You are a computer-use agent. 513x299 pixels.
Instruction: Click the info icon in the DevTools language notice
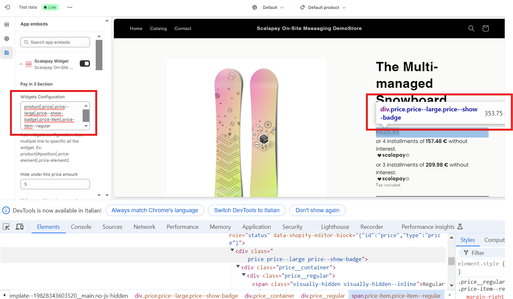pyautogui.click(x=6, y=210)
